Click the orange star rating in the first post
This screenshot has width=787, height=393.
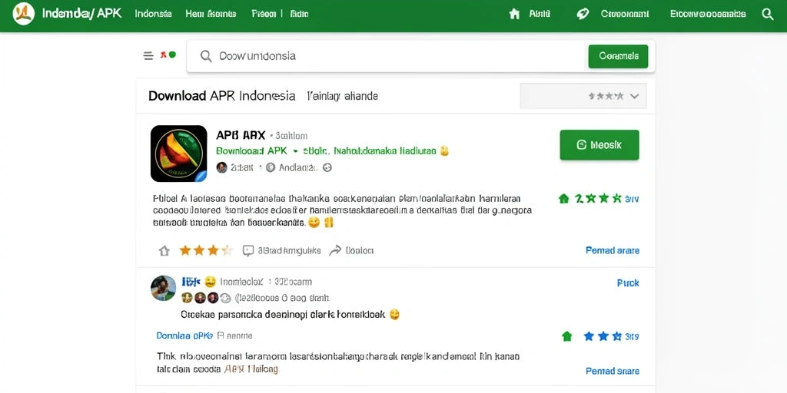tap(206, 250)
